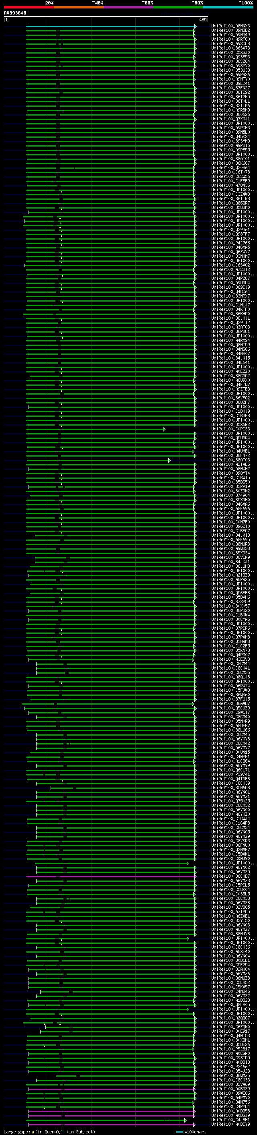Click label UniRef100_A0D358
Screen dimensions: 257x1135
[230, 1111]
